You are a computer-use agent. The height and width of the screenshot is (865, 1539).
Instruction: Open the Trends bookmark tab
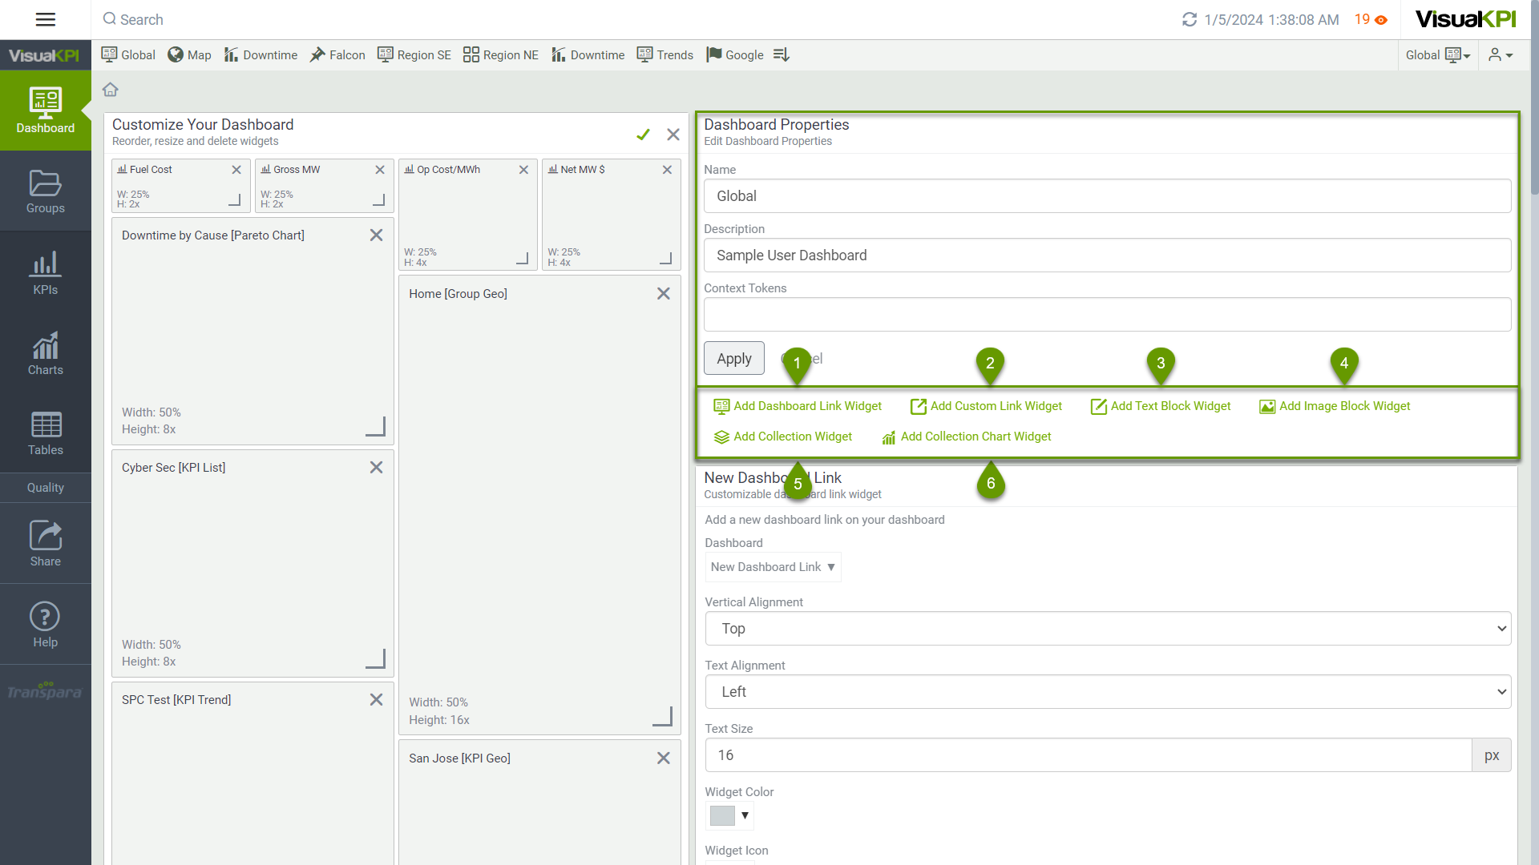click(665, 54)
